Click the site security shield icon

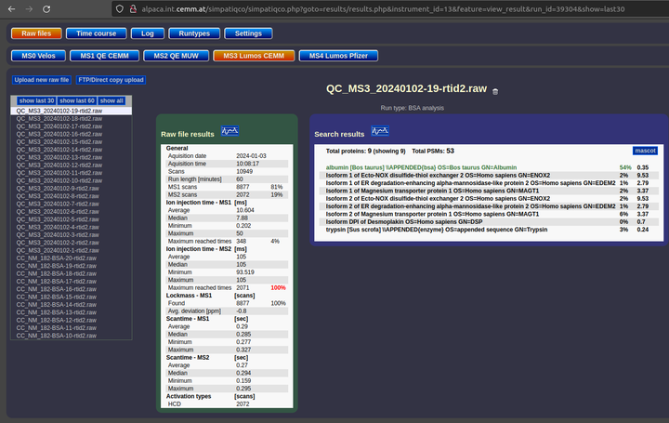[x=117, y=8]
